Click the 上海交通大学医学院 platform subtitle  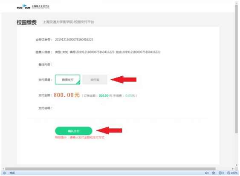coord(68,22)
